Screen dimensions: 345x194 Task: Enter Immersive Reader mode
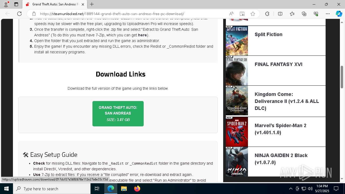pos(242,14)
